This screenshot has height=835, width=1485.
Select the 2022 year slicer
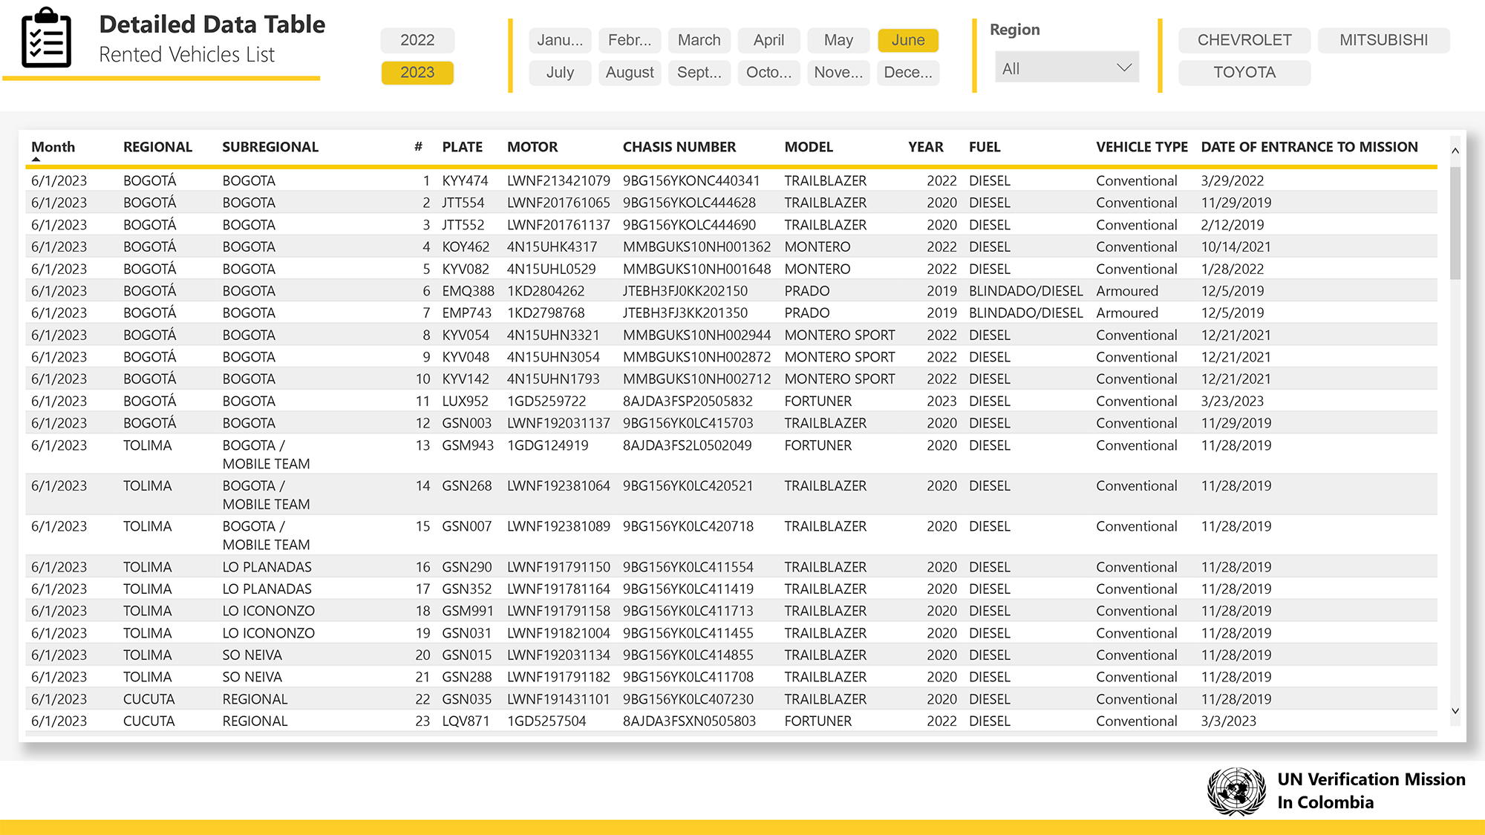point(417,40)
